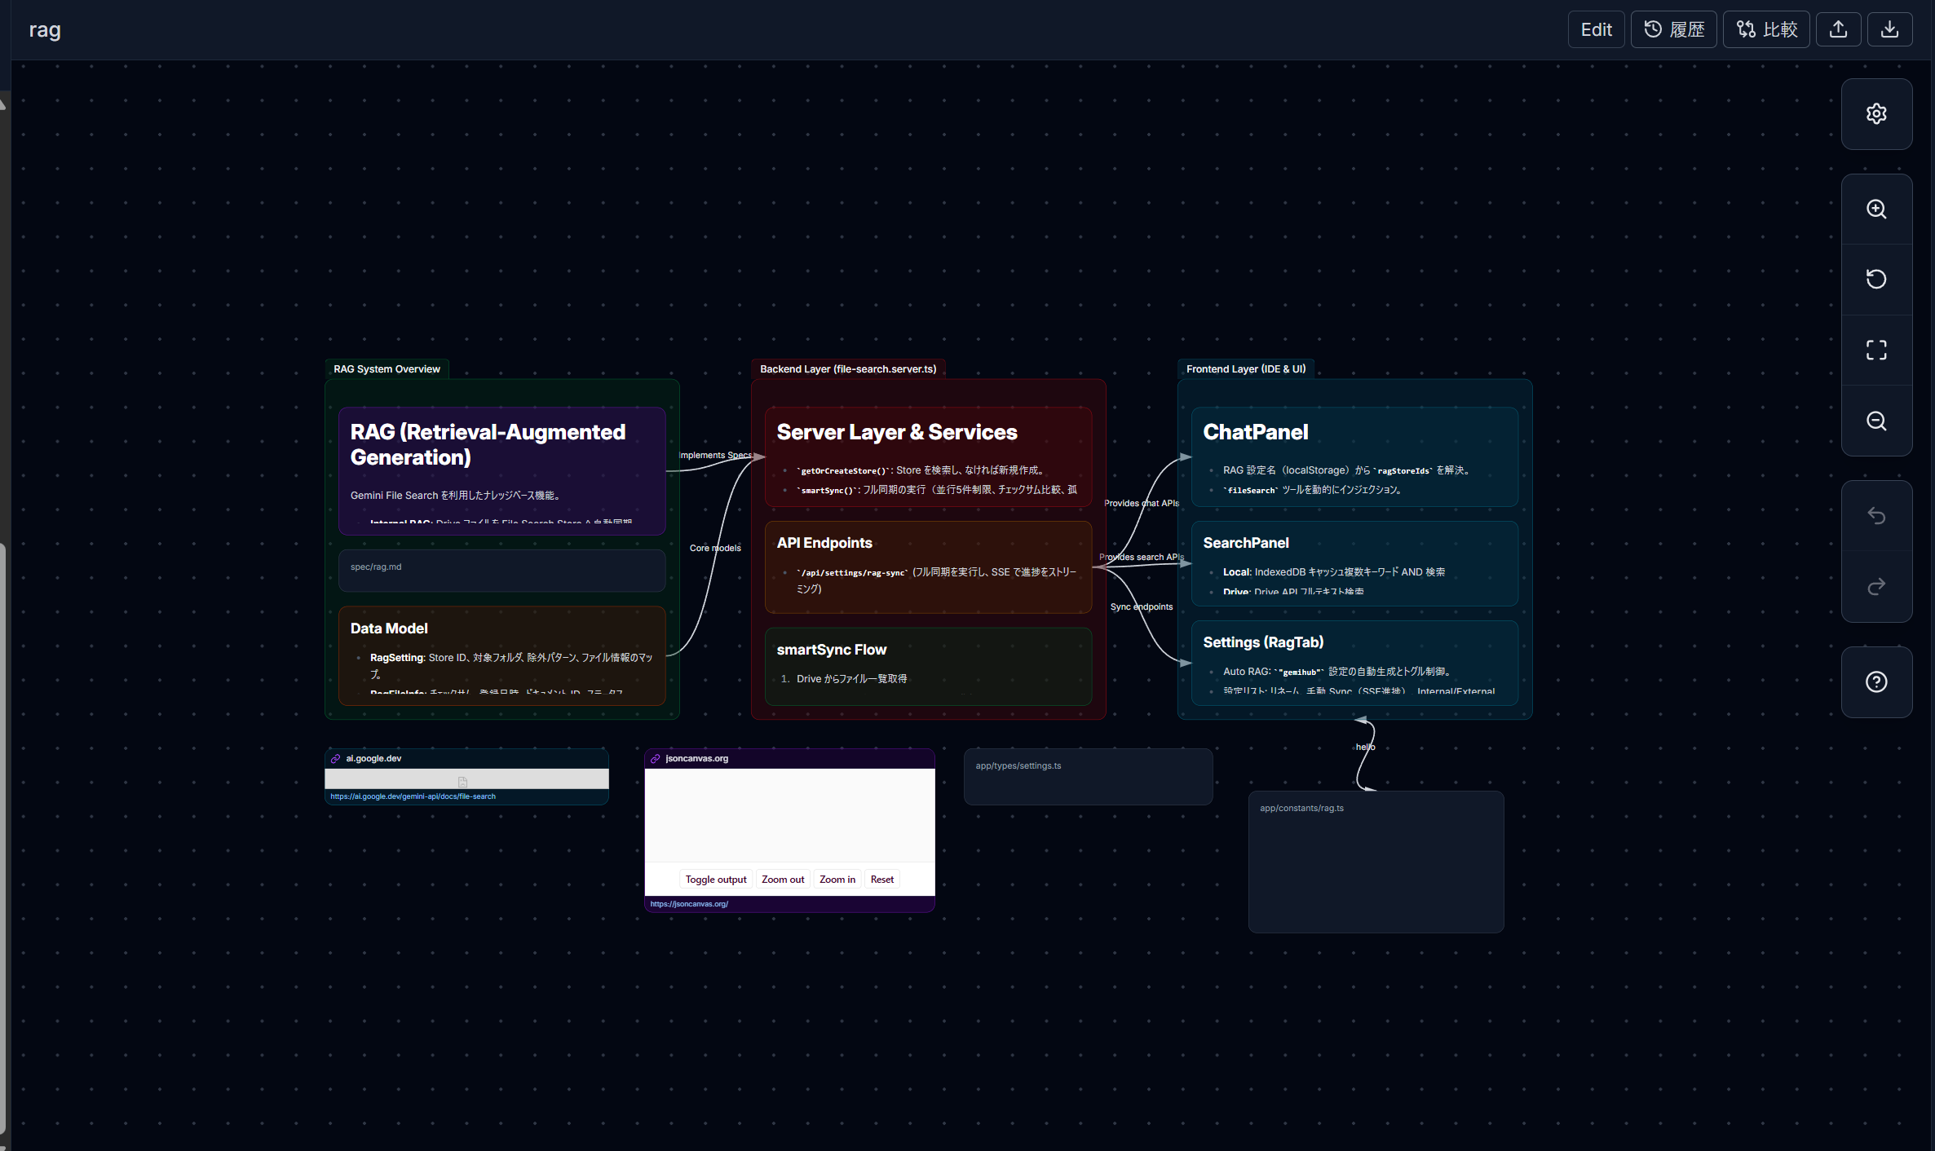Fit canvas to screen icon

point(1876,351)
